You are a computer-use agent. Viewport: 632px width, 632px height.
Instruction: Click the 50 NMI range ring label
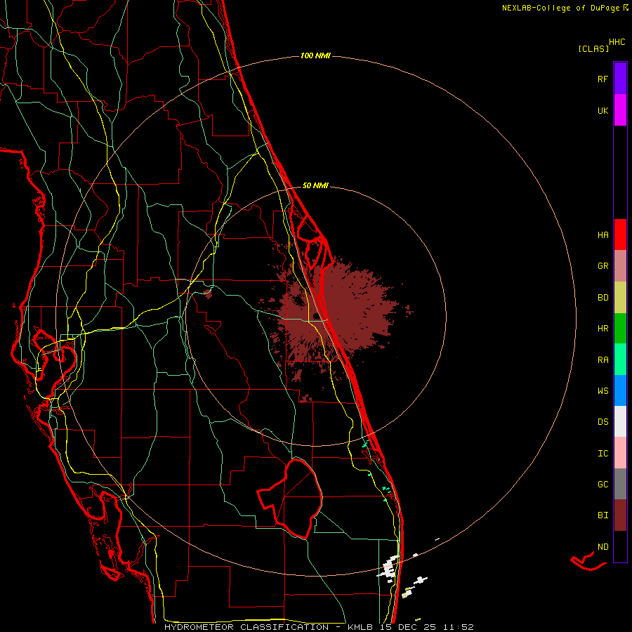(x=315, y=185)
